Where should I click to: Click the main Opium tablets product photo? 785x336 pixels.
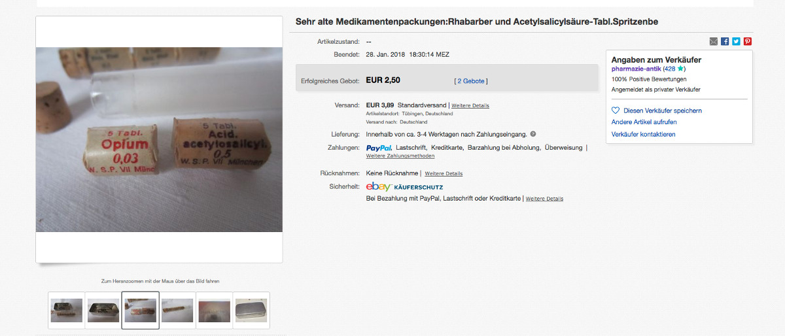(x=159, y=139)
